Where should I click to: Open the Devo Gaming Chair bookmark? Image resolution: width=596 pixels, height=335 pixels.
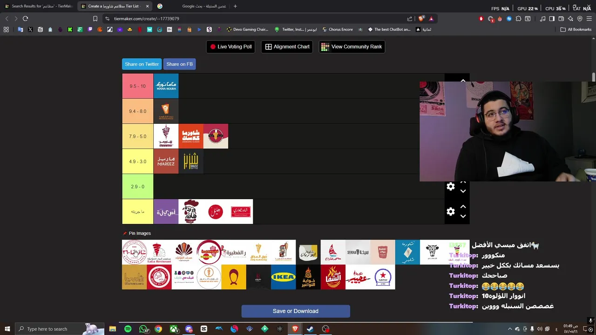coord(247,29)
